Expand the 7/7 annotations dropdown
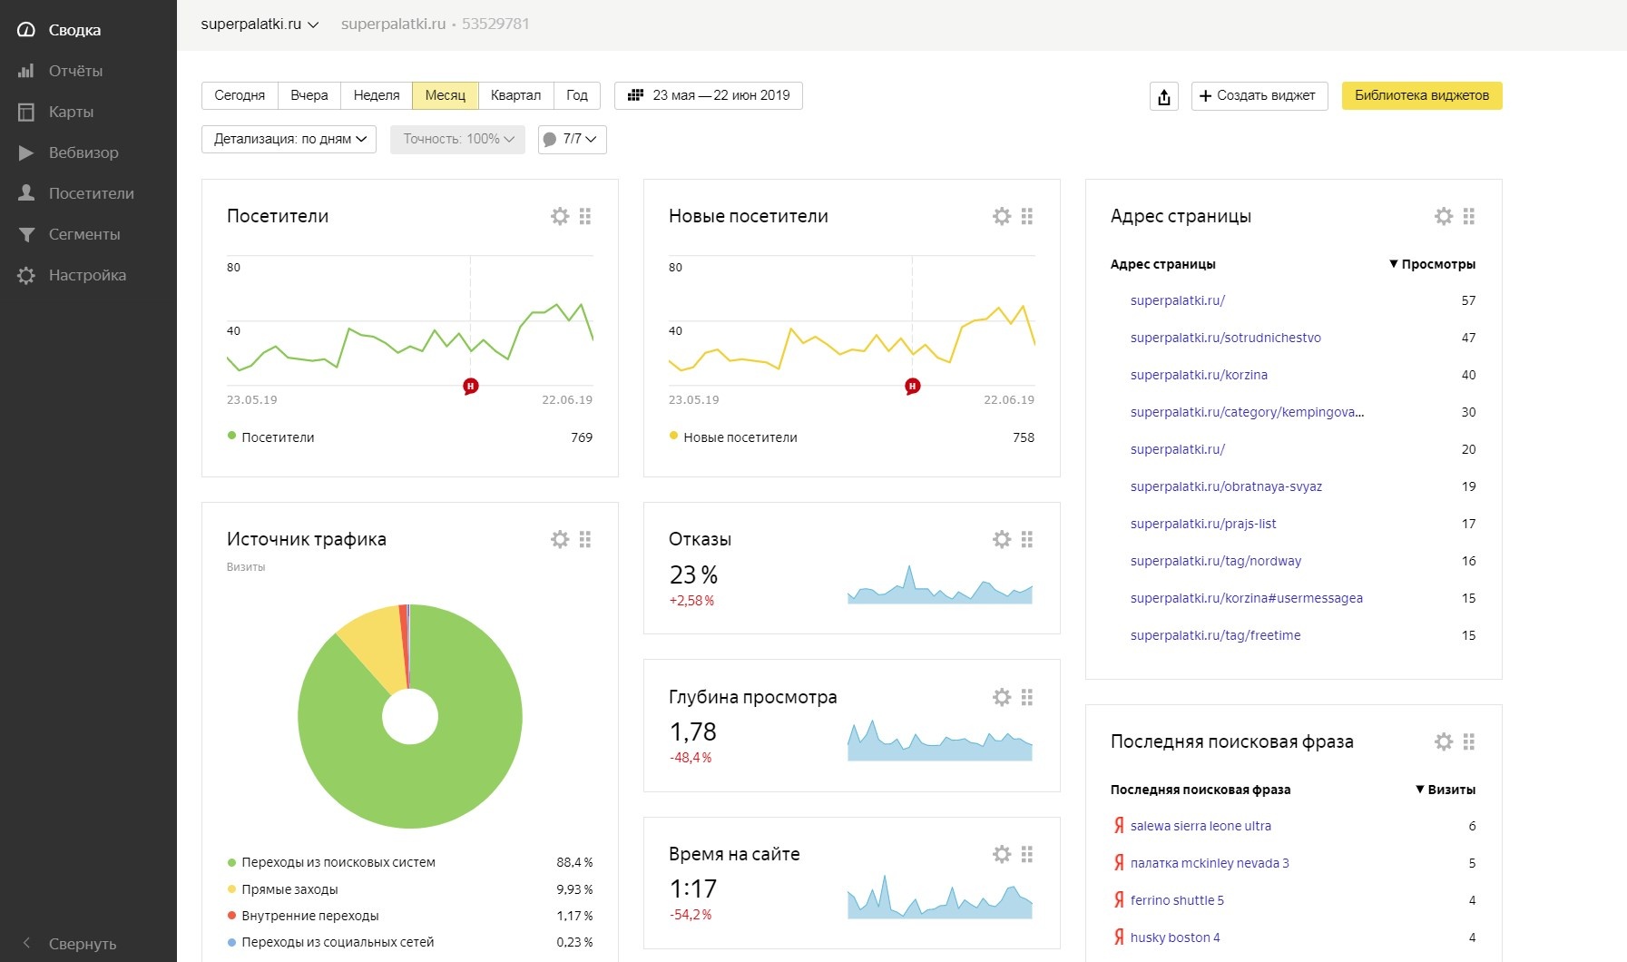1627x962 pixels. tap(573, 139)
